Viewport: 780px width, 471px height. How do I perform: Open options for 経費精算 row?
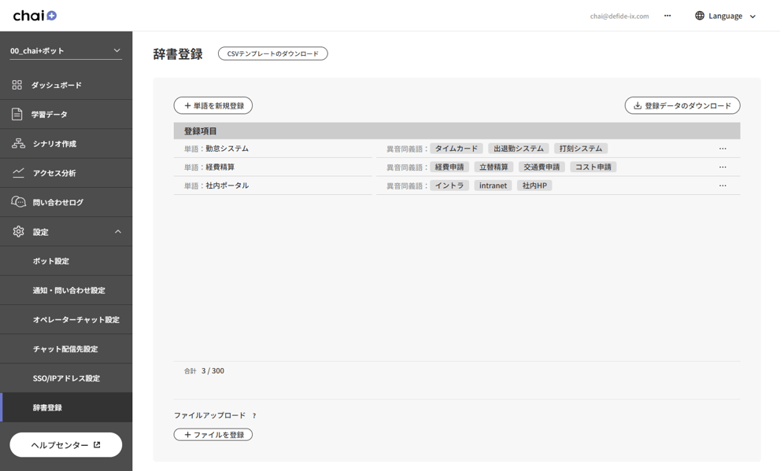[723, 167]
